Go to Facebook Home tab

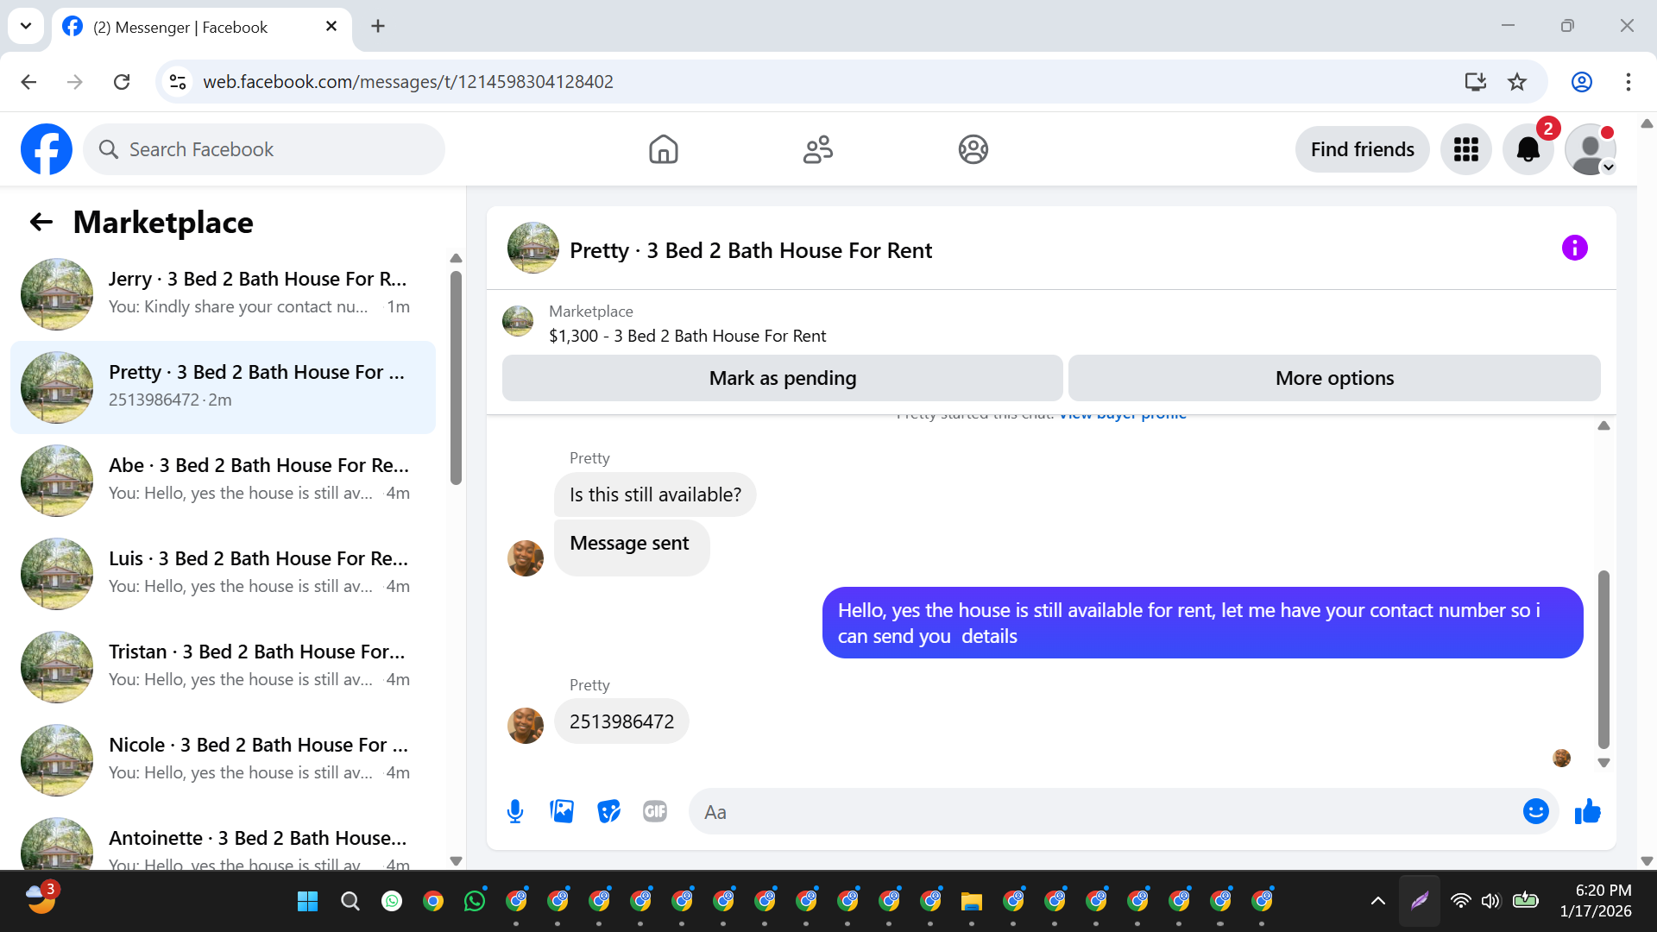pos(663,150)
